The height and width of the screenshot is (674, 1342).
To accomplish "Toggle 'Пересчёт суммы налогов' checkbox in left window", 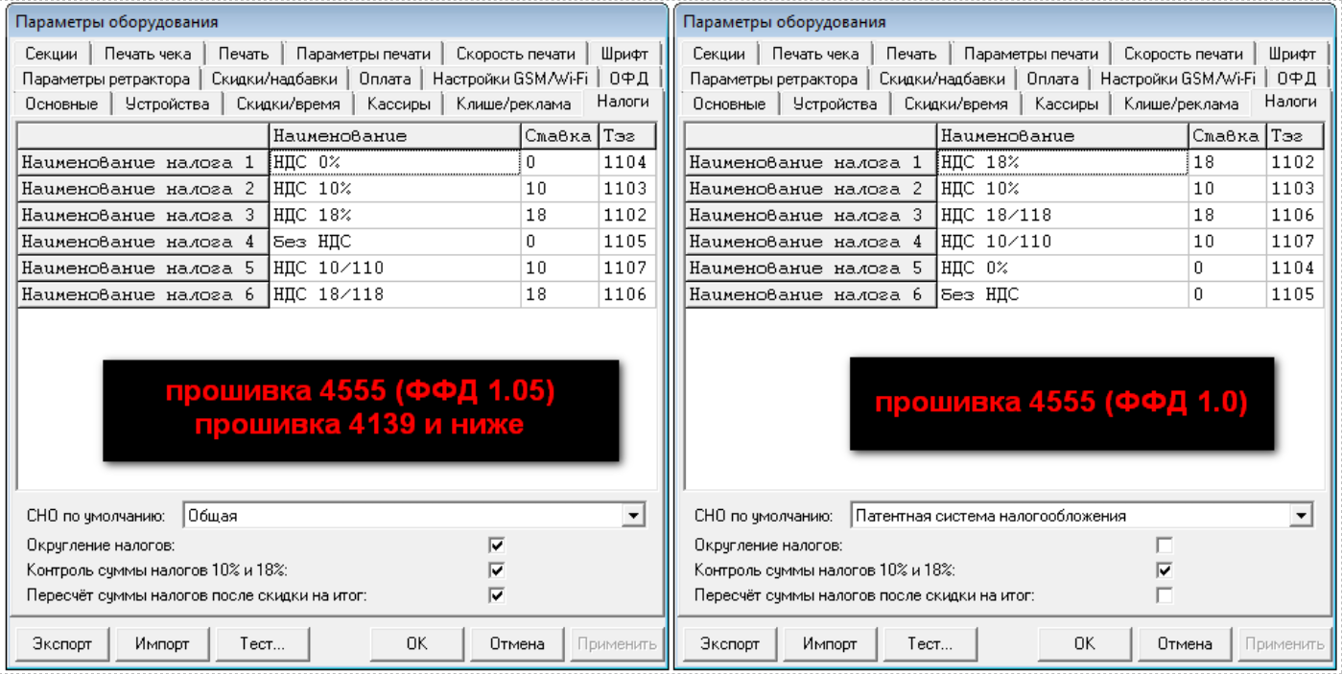I will coord(497,595).
